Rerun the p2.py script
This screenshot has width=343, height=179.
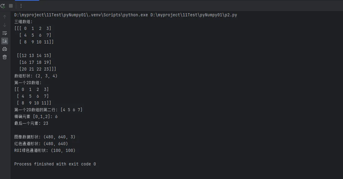pos(3,6)
